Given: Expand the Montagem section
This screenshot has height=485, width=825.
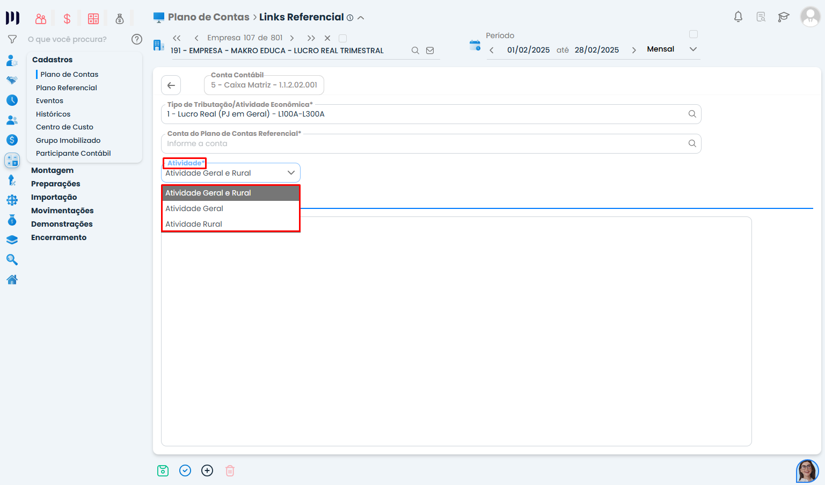Looking at the screenshot, I should (x=53, y=170).
